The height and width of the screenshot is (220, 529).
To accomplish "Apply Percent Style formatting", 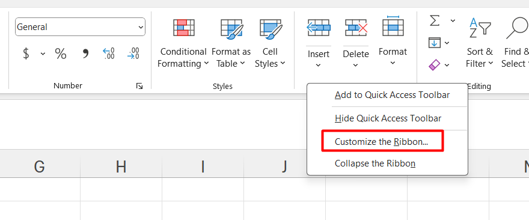I will 61,53.
